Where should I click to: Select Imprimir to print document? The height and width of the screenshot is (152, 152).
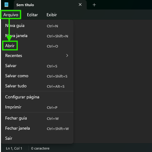click(x=37, y=107)
